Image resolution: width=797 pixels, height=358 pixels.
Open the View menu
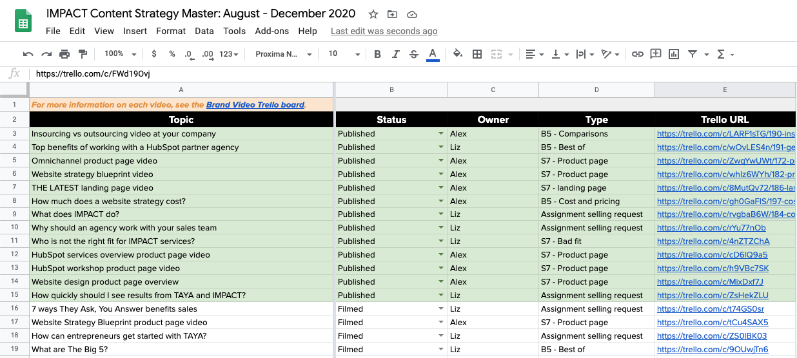click(x=104, y=31)
